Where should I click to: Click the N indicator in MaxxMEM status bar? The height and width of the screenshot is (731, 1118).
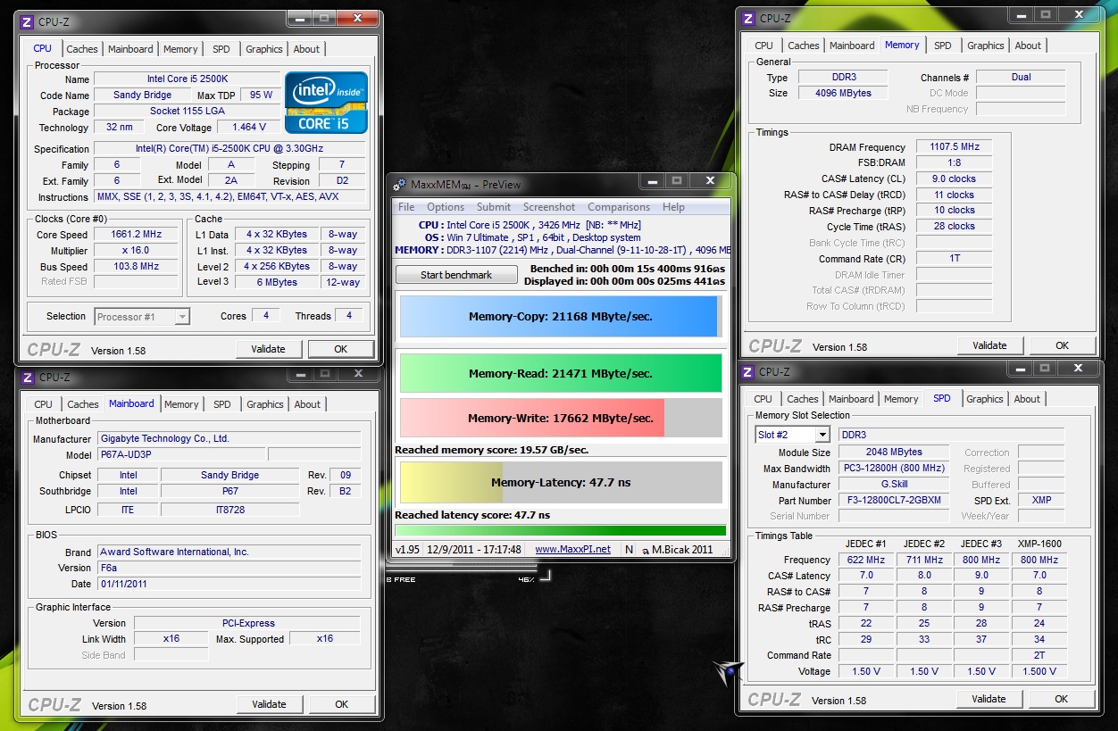click(x=630, y=549)
